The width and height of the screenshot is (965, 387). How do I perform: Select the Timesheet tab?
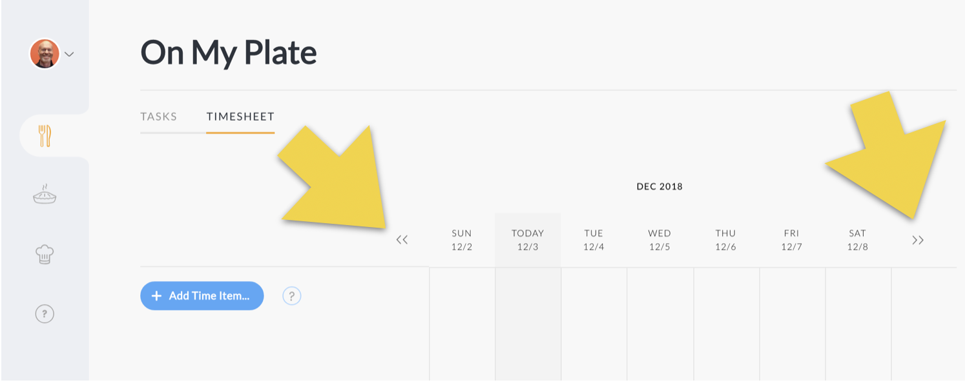(x=240, y=117)
